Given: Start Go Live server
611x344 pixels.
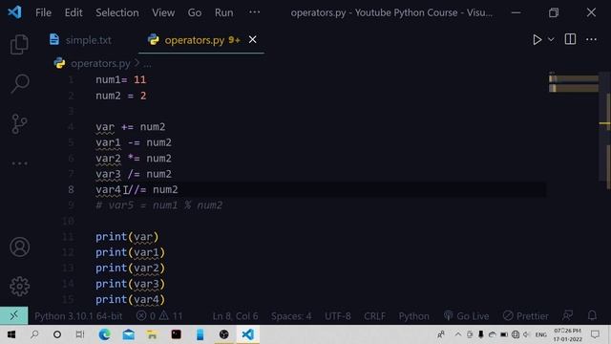Looking at the screenshot, I should coord(466,316).
